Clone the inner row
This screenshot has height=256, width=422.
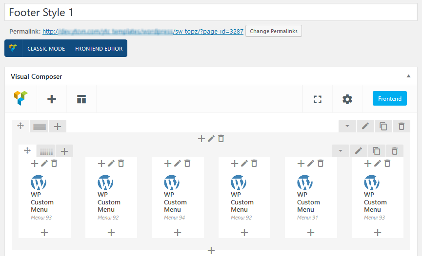(377, 151)
